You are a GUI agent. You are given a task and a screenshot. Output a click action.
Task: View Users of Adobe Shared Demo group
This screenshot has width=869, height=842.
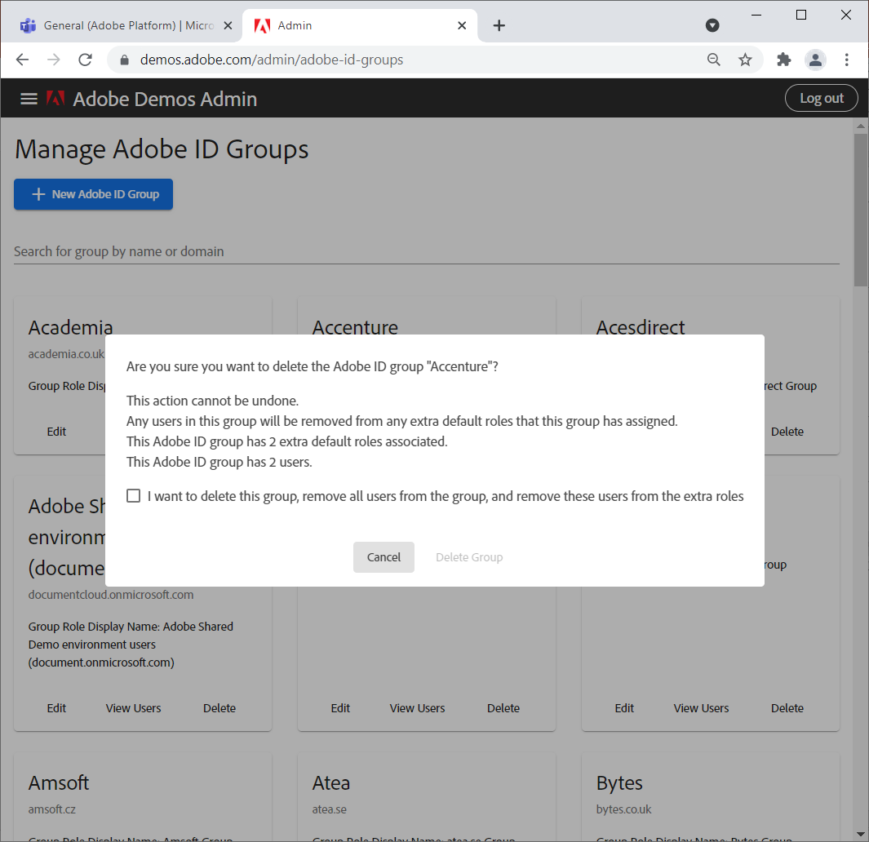134,708
